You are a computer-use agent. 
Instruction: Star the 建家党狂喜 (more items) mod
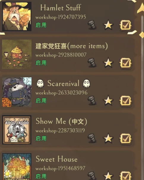click(108, 62)
